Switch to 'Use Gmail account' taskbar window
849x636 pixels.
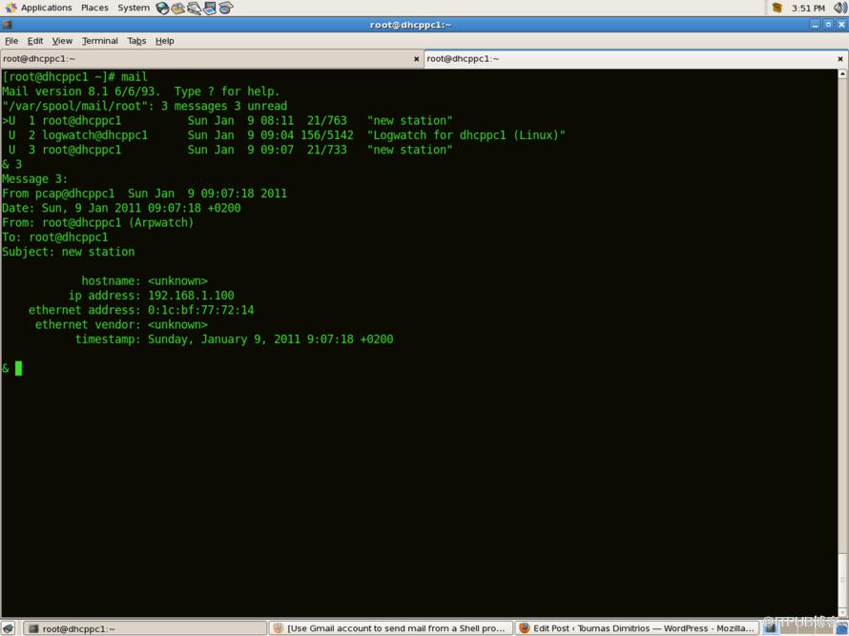click(x=391, y=627)
